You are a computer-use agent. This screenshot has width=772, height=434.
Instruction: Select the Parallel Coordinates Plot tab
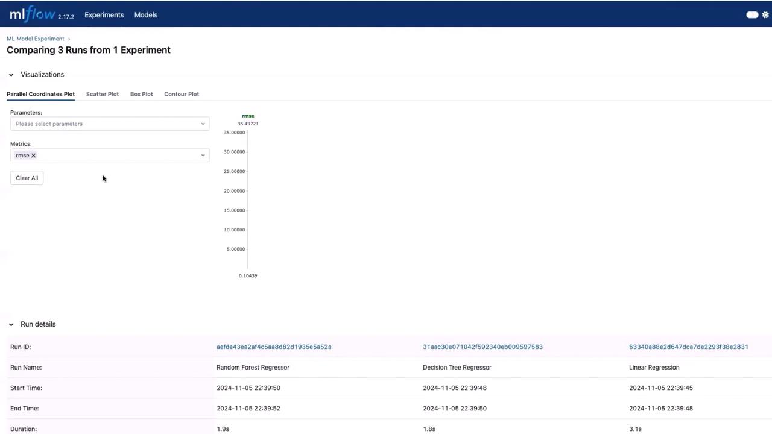[40, 94]
